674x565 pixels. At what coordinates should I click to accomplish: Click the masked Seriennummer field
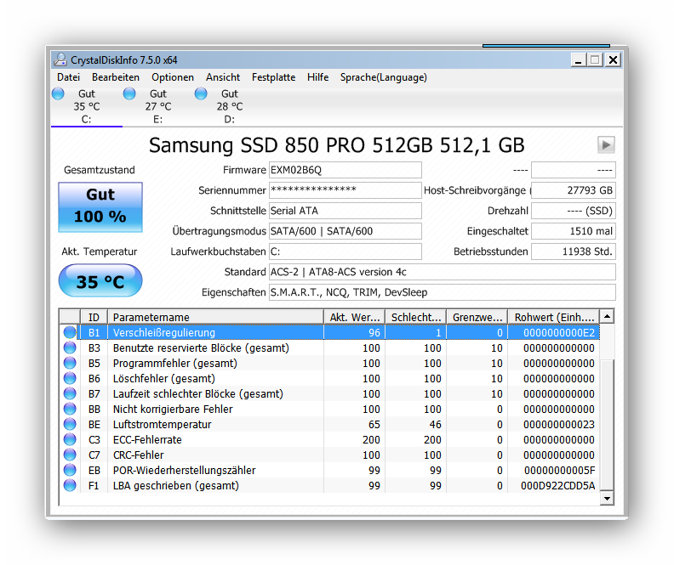pos(346,190)
